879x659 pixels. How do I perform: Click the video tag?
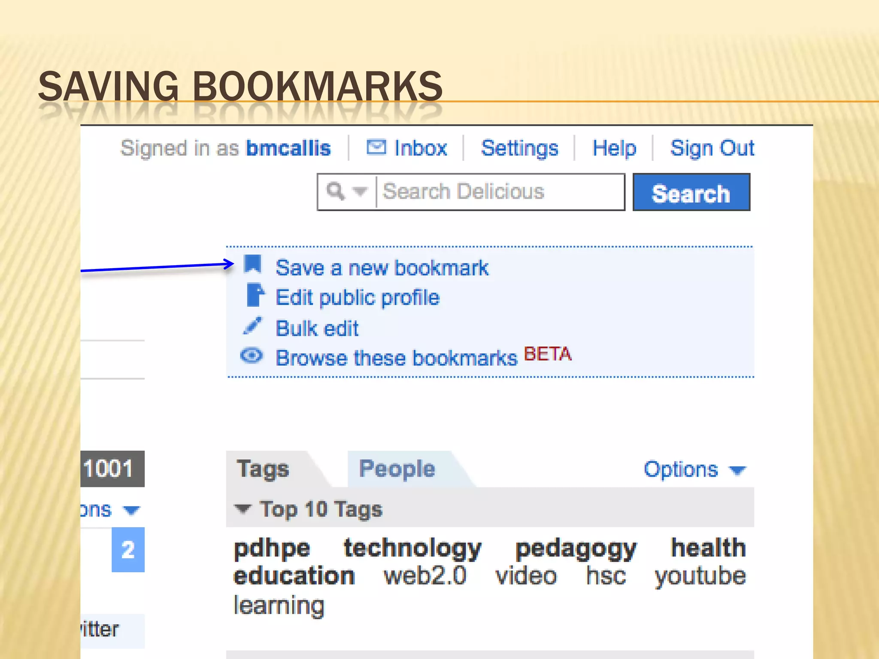click(526, 575)
